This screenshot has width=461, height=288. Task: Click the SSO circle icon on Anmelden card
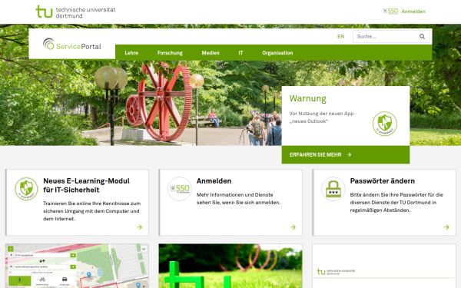click(180, 189)
